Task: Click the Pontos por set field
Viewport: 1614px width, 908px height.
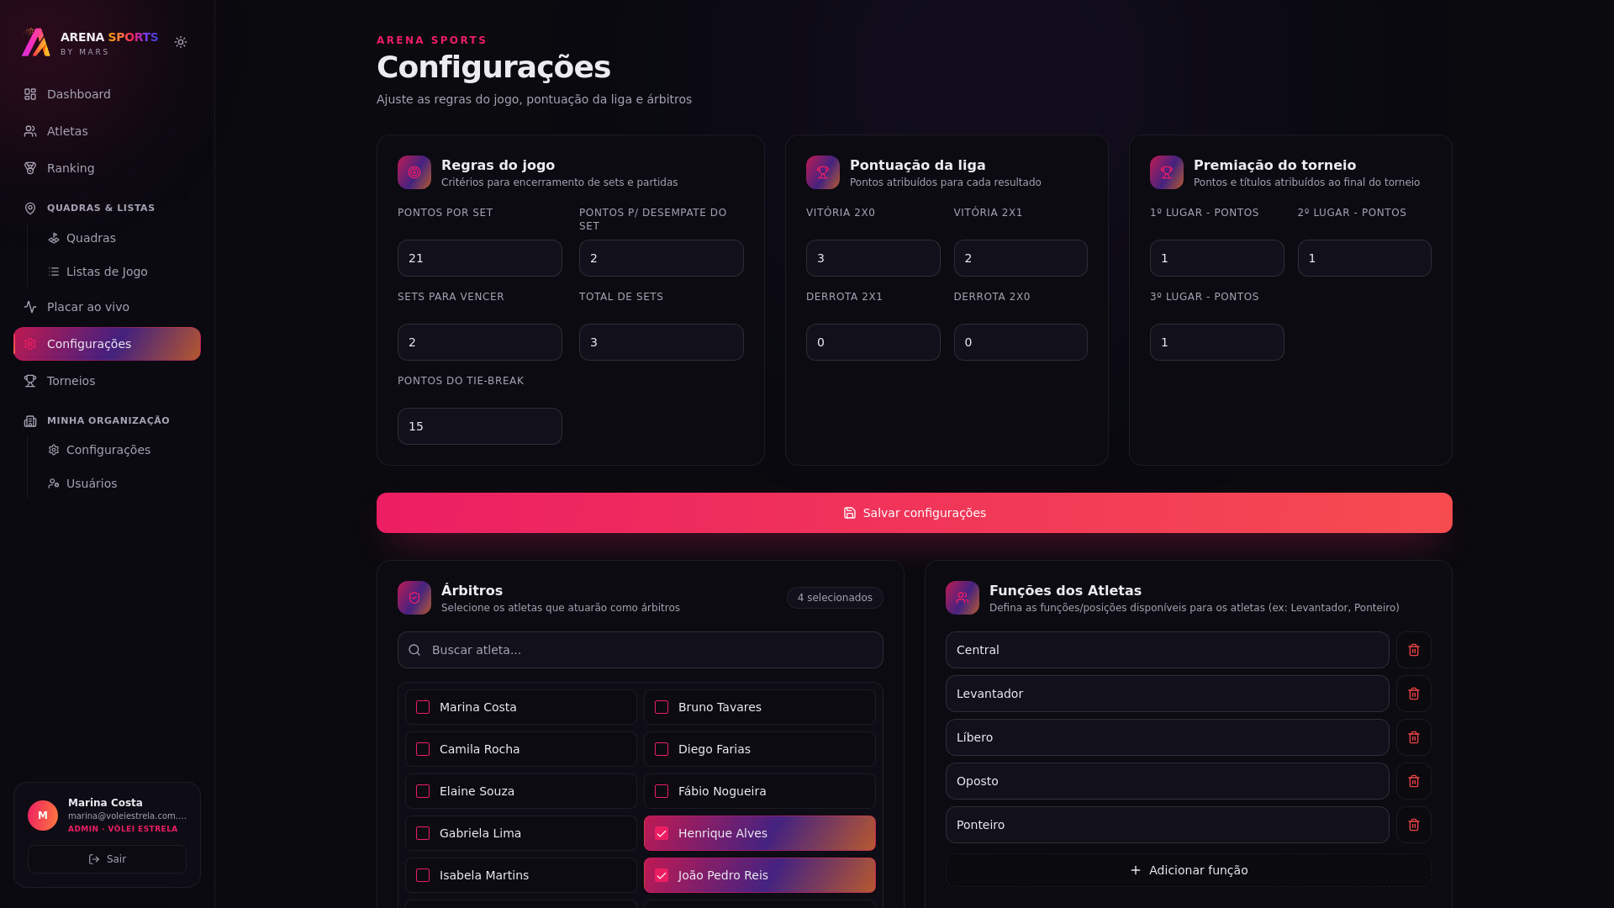Action: [480, 258]
